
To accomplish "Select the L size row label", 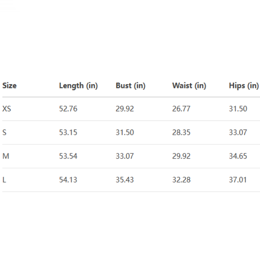I will (4, 179).
